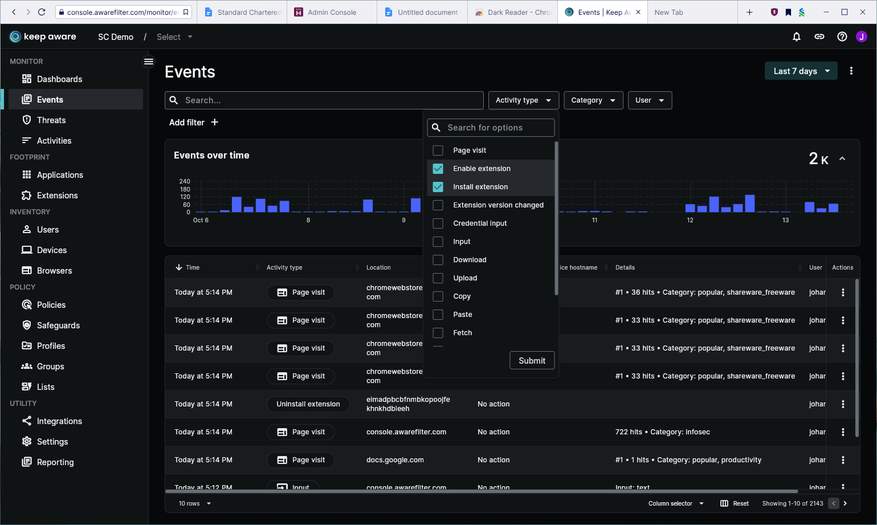877x525 pixels.
Task: Open the Select workspace dropdown
Action: 174,36
